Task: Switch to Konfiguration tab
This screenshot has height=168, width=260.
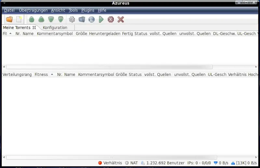Action: (x=55, y=28)
